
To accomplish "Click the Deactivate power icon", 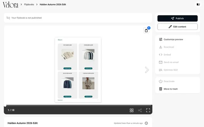I will tap(161, 81).
